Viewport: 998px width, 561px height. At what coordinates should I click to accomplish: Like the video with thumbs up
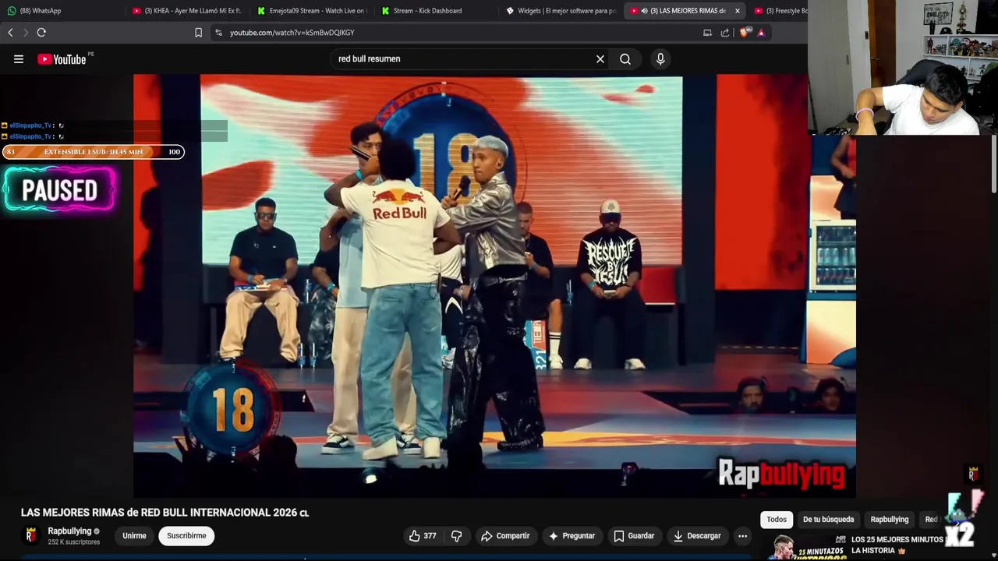click(423, 536)
